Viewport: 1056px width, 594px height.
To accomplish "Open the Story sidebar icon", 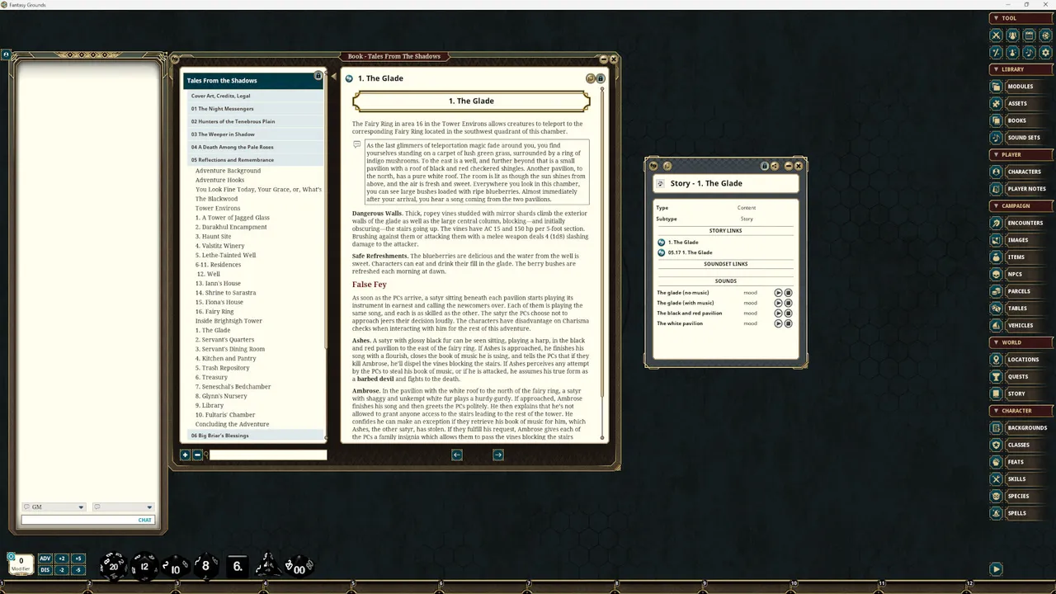I will (x=997, y=394).
